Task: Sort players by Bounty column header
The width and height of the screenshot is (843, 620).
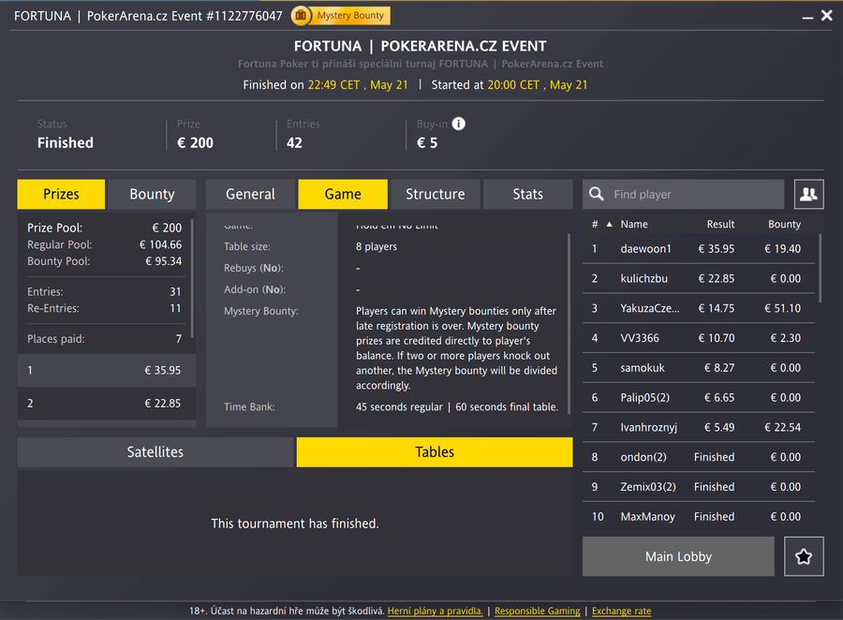Action: tap(784, 224)
